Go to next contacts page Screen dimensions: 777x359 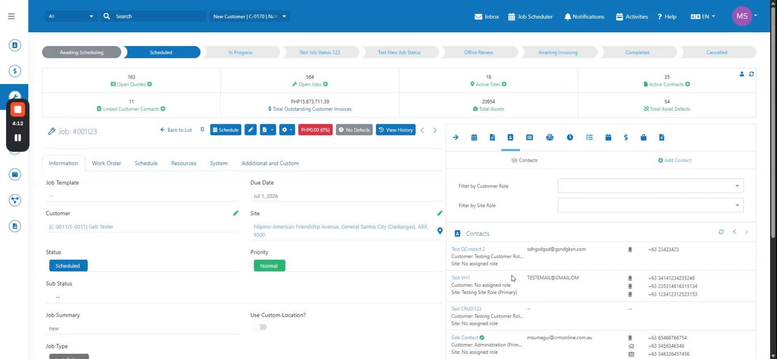747,232
